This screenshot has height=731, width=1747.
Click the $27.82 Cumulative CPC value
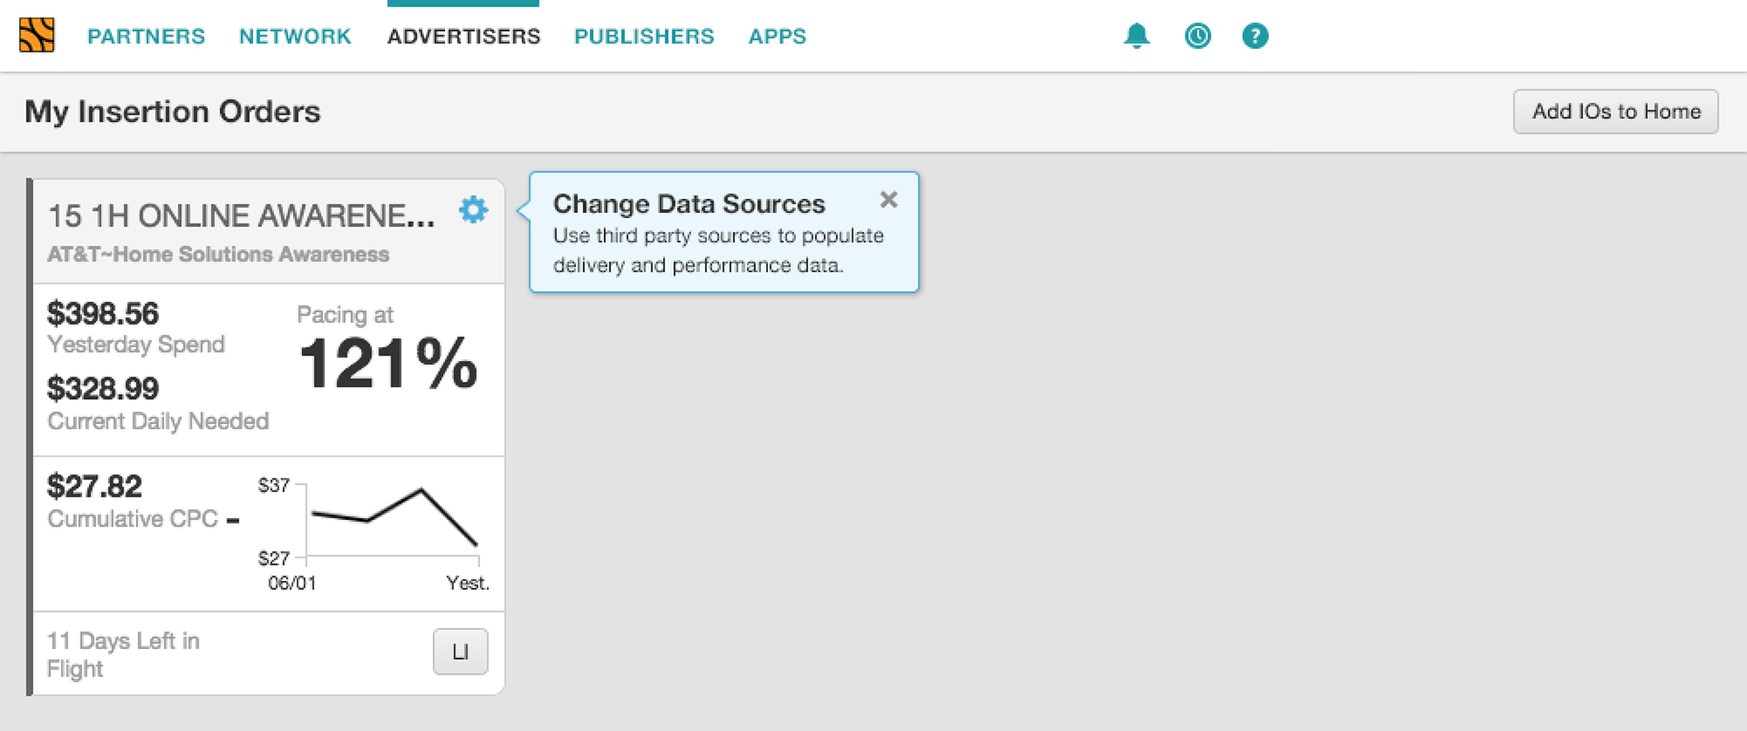point(95,486)
